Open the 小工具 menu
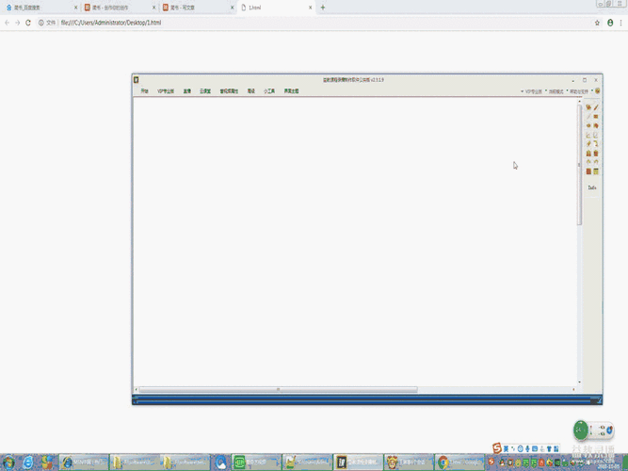This screenshot has height=471, width=628. [269, 91]
